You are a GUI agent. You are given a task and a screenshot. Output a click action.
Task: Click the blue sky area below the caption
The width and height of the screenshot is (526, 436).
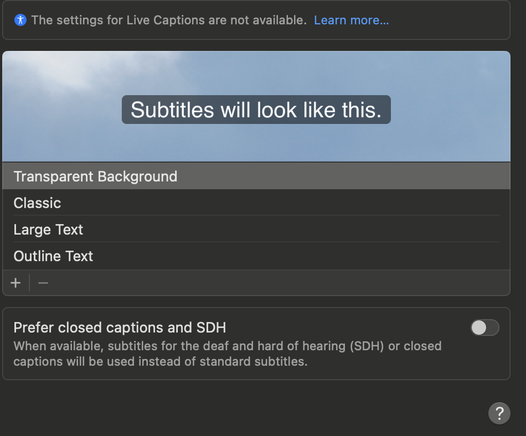256,143
